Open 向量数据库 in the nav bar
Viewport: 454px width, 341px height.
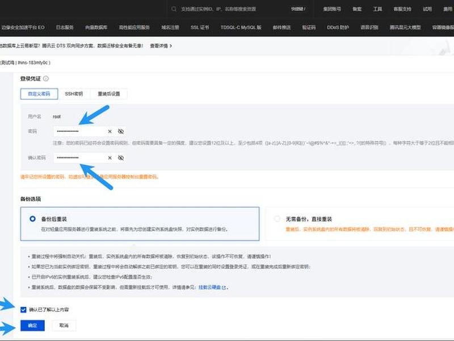[x=96, y=27]
